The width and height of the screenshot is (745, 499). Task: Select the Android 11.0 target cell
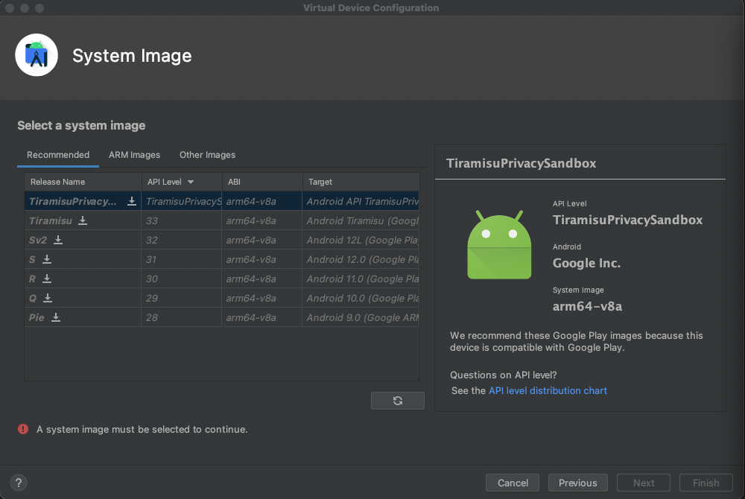(361, 279)
